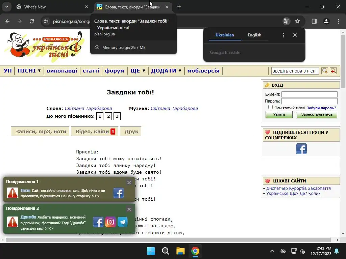The image size is (346, 259).
Task: Open Chrome's three-dot menu
Action: tap(339, 21)
